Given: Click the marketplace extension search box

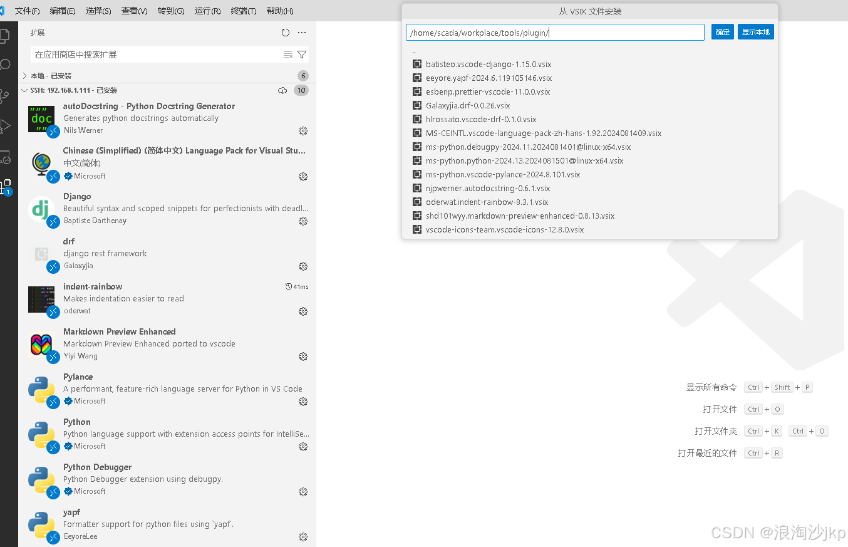Looking at the screenshot, I should (157, 55).
